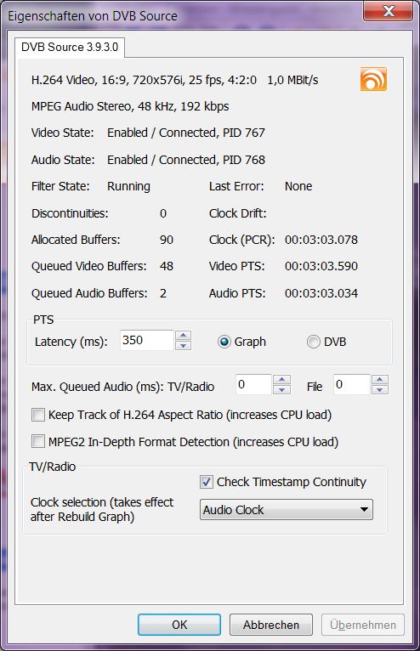Increase Latency value with up arrow
The width and height of the screenshot is (420, 651).
183,336
